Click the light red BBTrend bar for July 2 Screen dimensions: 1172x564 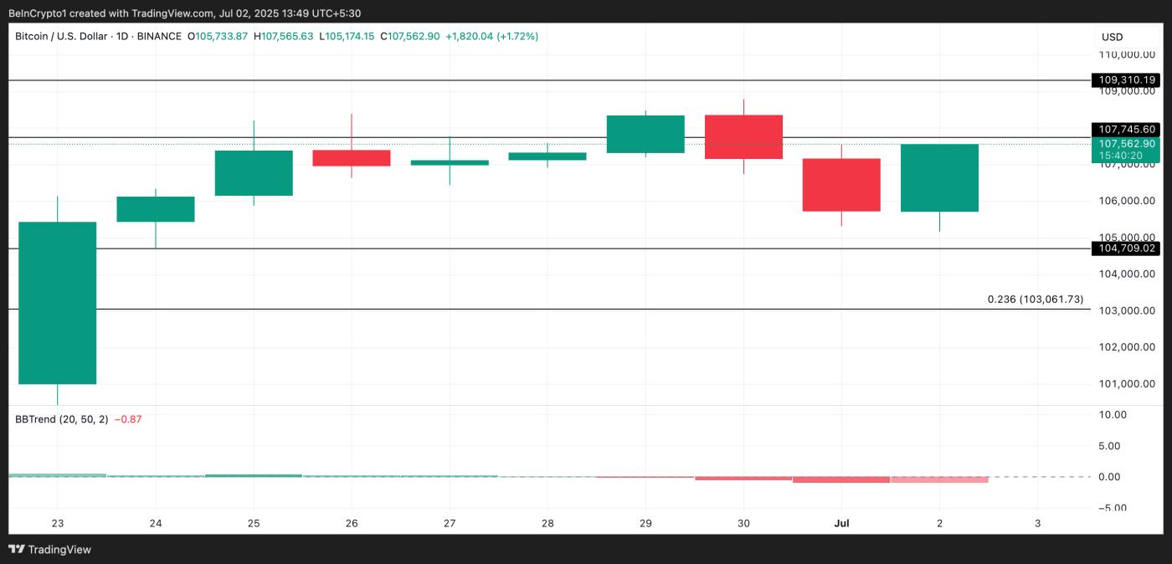[x=939, y=479]
